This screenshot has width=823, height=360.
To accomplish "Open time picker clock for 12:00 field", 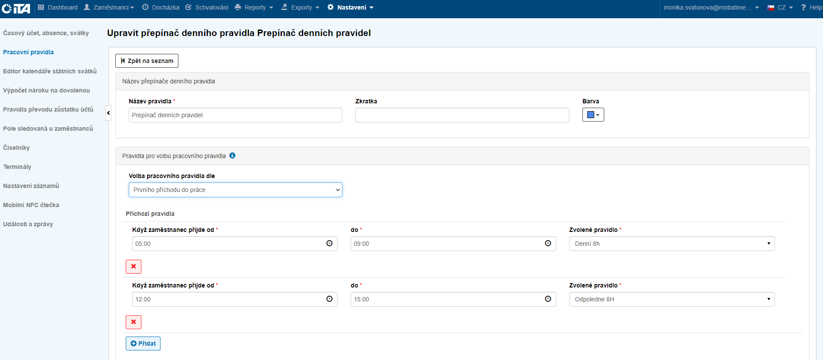I will 329,299.
